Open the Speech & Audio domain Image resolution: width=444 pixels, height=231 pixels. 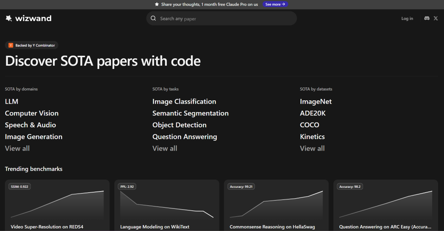pos(30,125)
